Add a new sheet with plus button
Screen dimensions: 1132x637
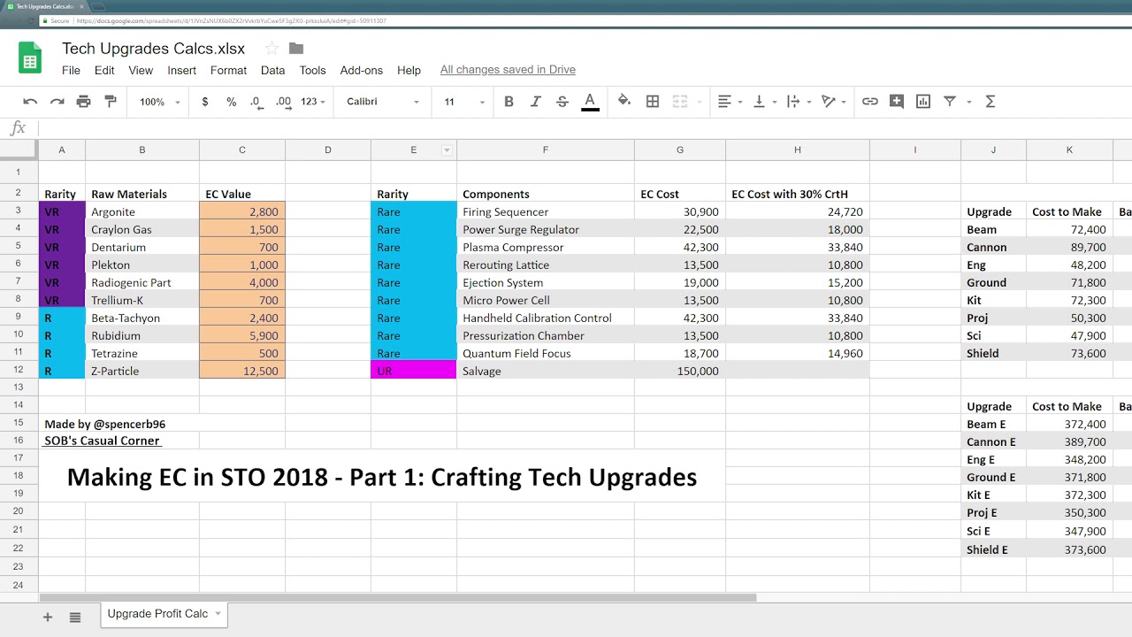(x=48, y=617)
